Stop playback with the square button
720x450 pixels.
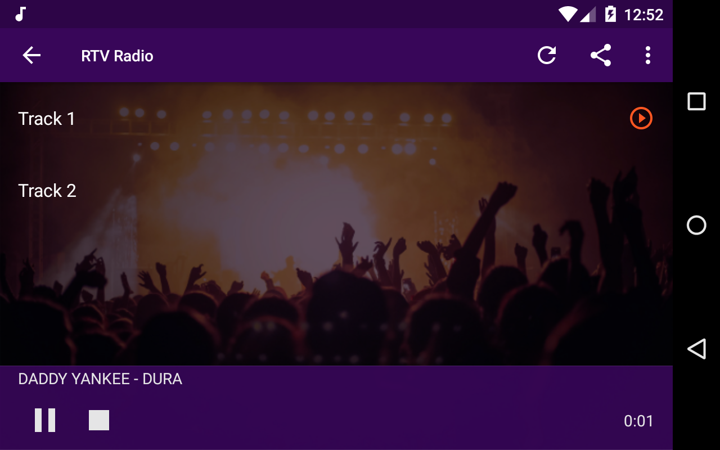coord(99,420)
